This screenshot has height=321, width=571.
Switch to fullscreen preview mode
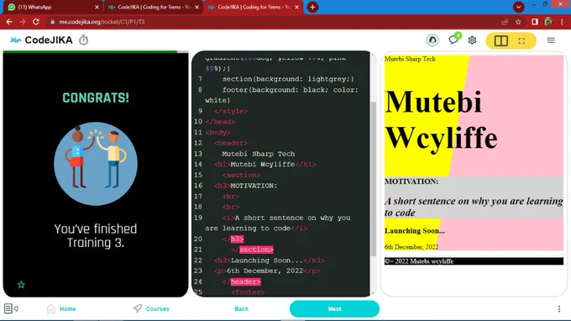[521, 41]
